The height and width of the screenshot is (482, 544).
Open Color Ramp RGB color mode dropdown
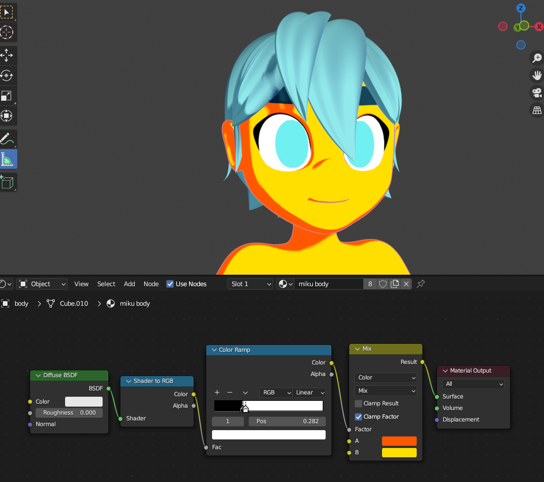pyautogui.click(x=276, y=393)
